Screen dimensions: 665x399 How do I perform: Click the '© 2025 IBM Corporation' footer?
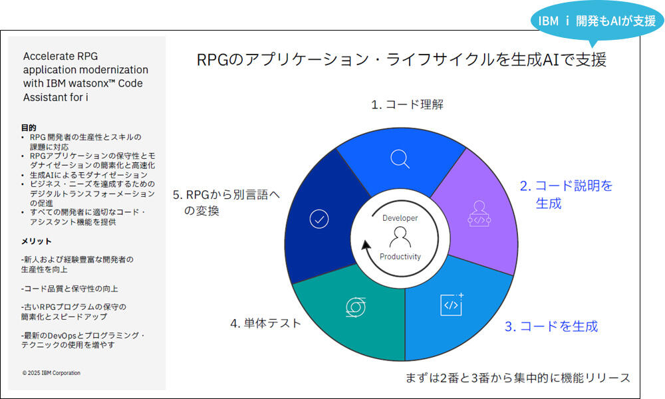coord(51,373)
